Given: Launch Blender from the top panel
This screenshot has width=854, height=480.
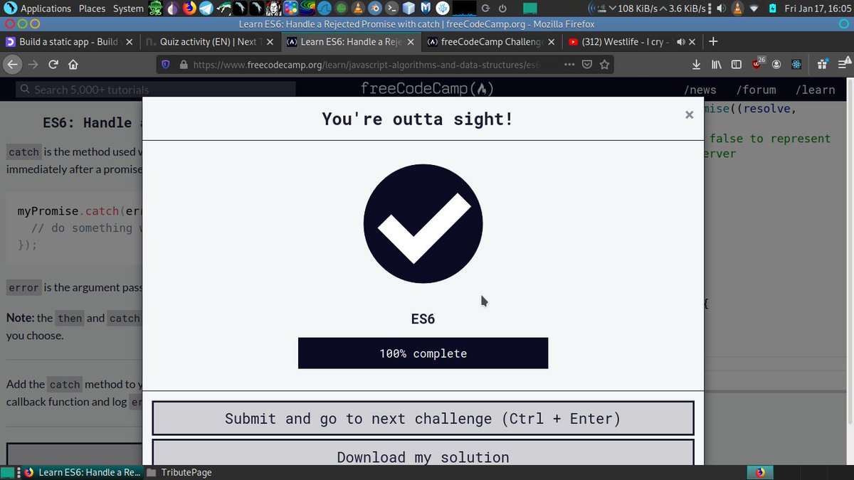Looking at the screenshot, I should pyautogui.click(x=374, y=9).
